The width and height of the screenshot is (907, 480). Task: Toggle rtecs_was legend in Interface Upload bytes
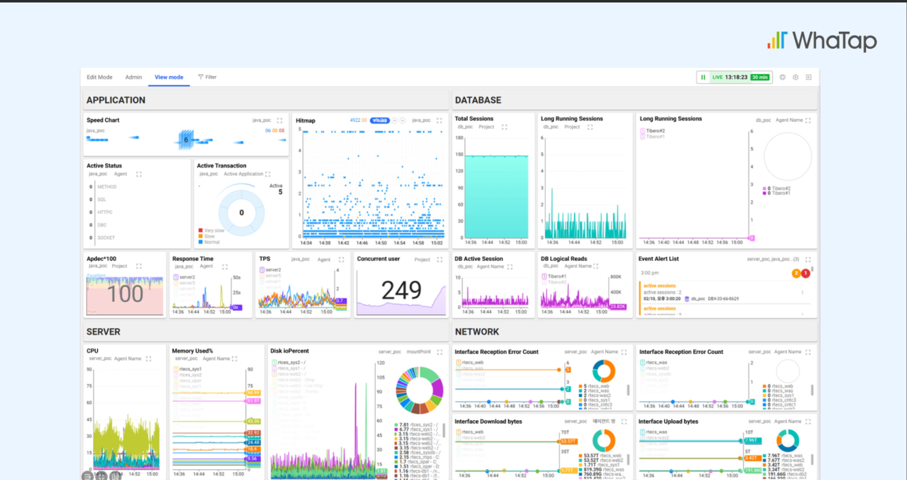tap(654, 432)
